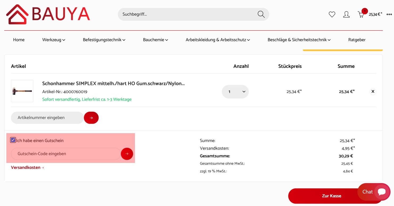This screenshot has width=394, height=206.
Task: Click the Stückpreis value 25,34 €
Action: (x=294, y=92)
